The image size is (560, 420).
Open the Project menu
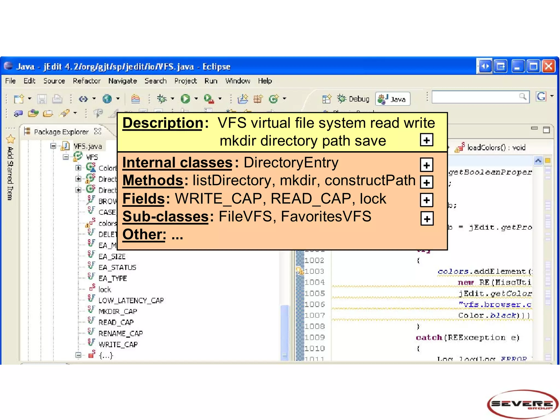tap(186, 81)
